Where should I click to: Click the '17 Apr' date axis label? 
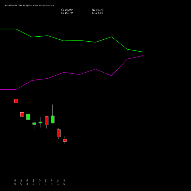click(x=21, y=182)
